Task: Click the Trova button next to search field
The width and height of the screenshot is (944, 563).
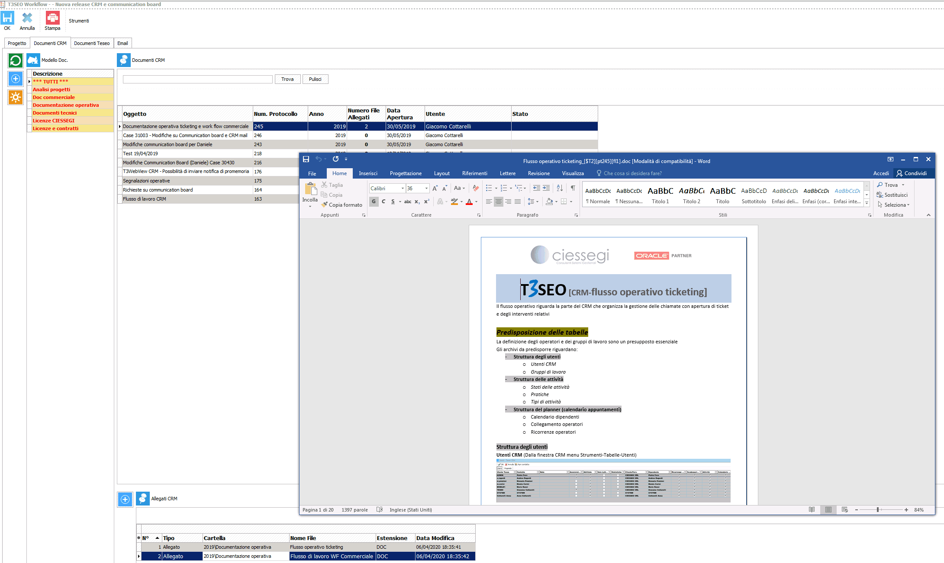Action: pyautogui.click(x=287, y=79)
